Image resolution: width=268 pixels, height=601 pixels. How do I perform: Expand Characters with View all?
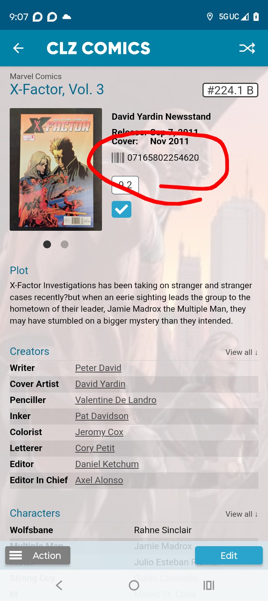[242, 514]
